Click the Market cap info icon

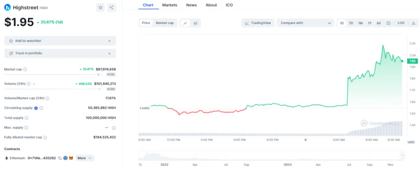pyautogui.click(x=25, y=69)
